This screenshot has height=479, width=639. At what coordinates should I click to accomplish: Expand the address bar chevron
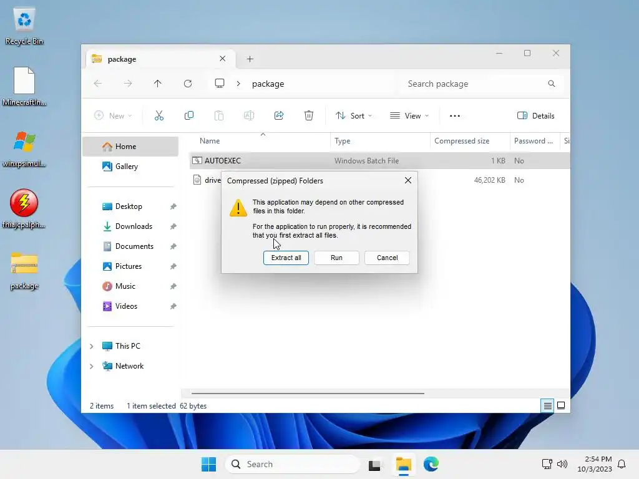tap(238, 84)
